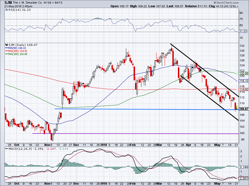Click the black 108.07 last price tag
Screen dimensions: 249x186
243,109
